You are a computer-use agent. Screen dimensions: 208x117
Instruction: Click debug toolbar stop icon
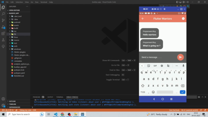tap(185, 6)
